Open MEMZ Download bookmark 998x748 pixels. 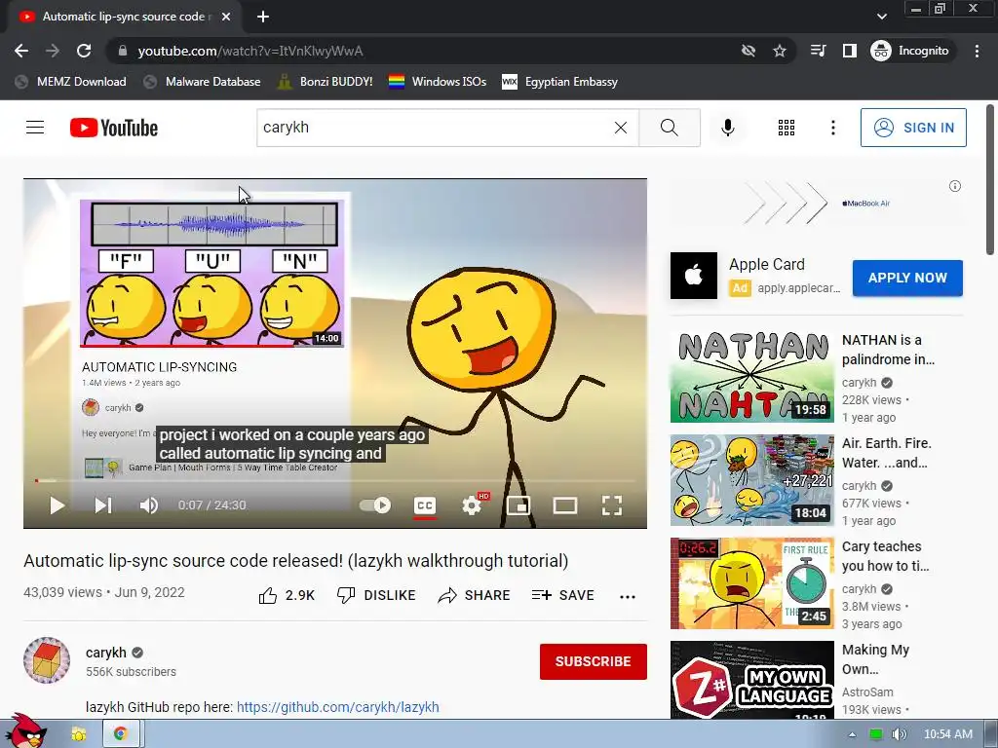click(70, 82)
